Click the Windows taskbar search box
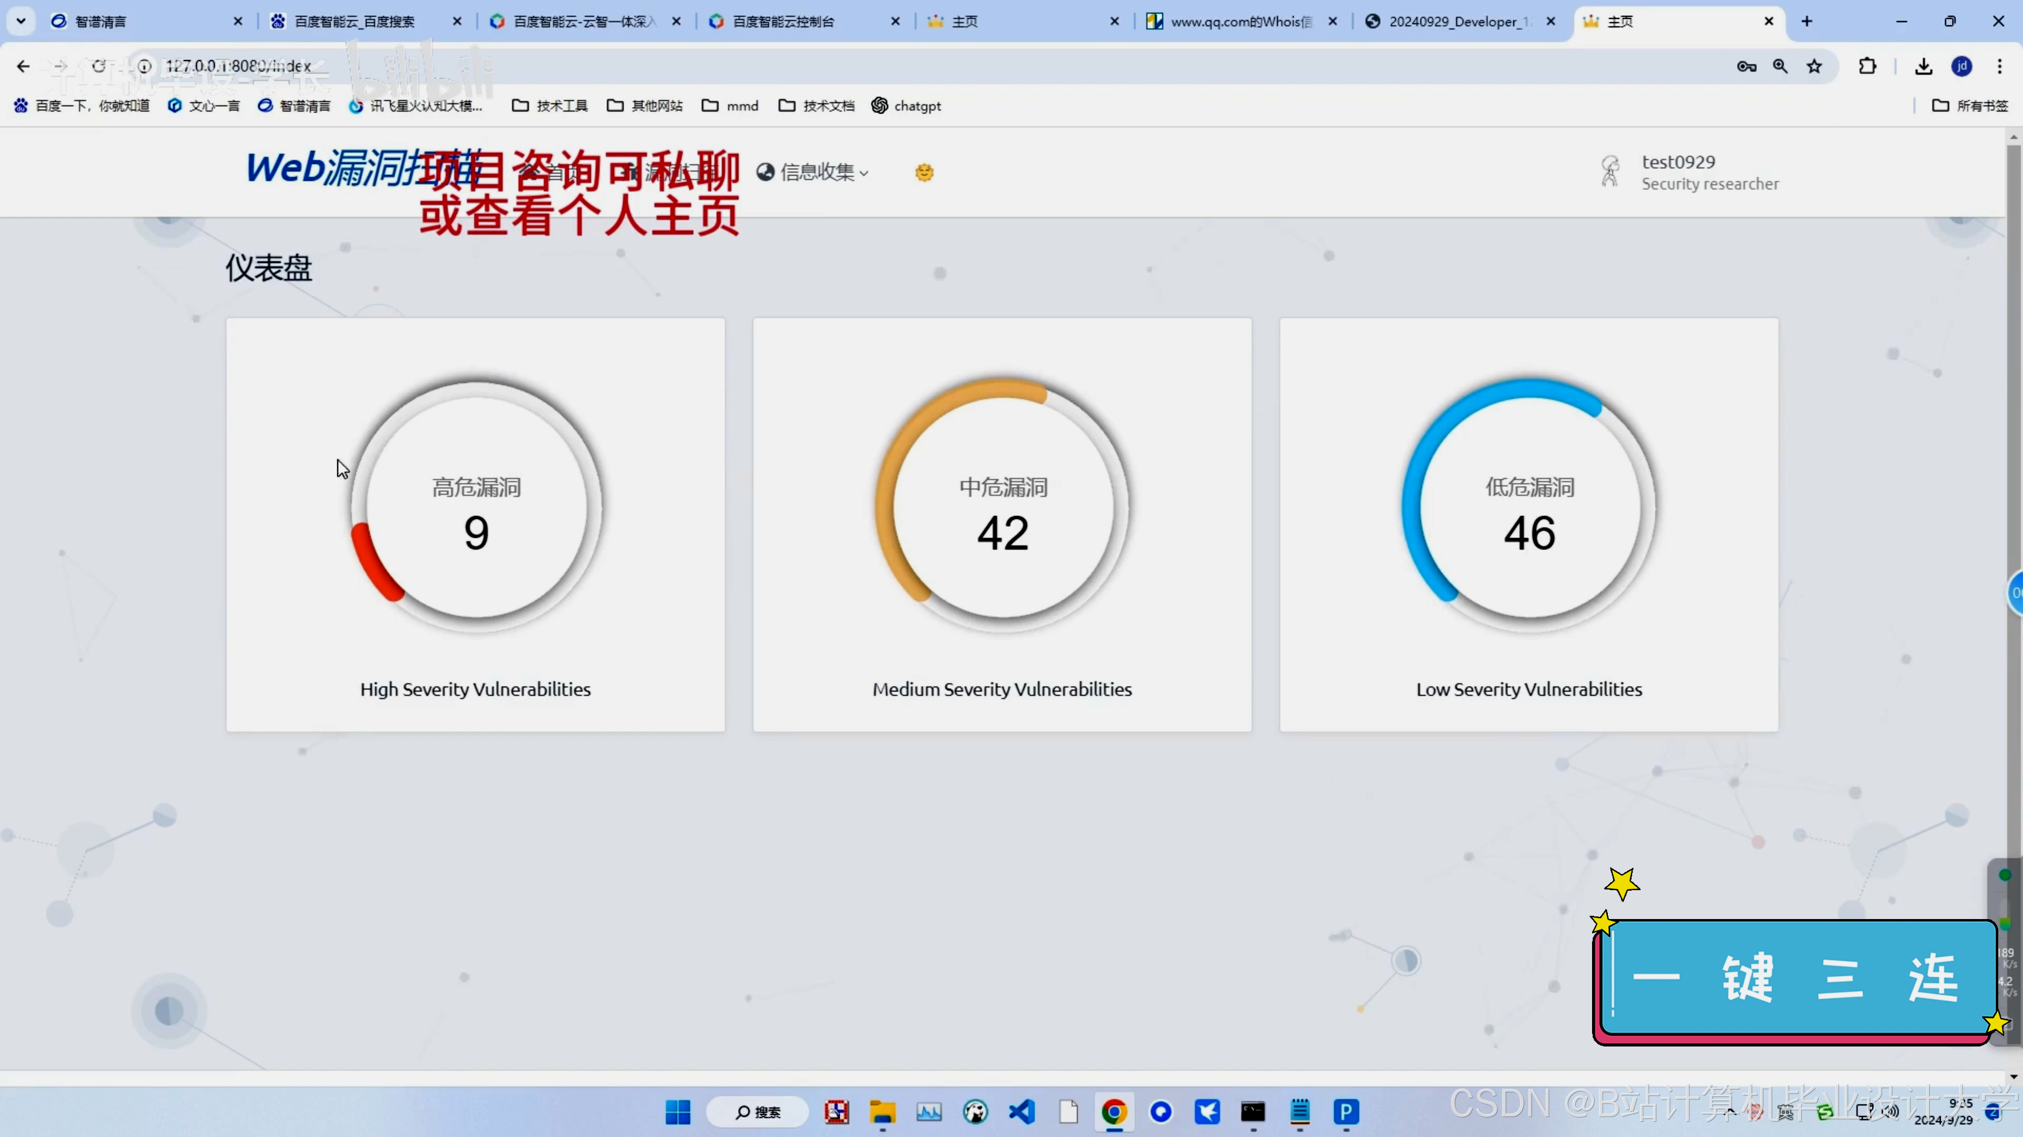Viewport: 2023px width, 1137px height. (758, 1112)
